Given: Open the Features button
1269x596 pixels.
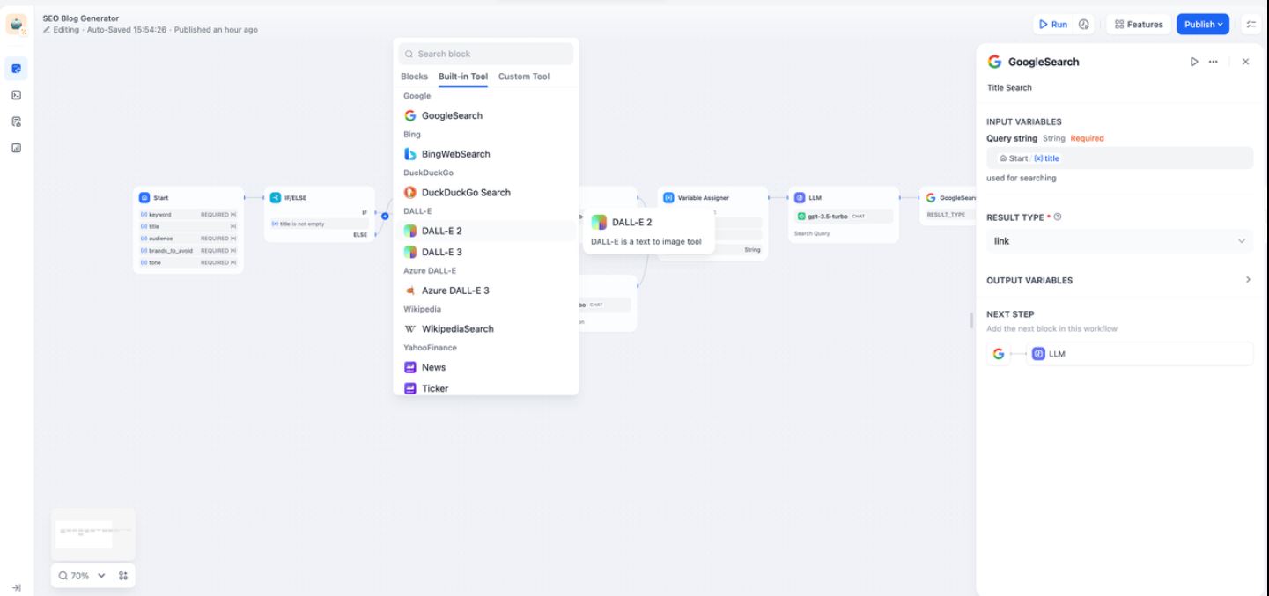Looking at the screenshot, I should tap(1139, 25).
